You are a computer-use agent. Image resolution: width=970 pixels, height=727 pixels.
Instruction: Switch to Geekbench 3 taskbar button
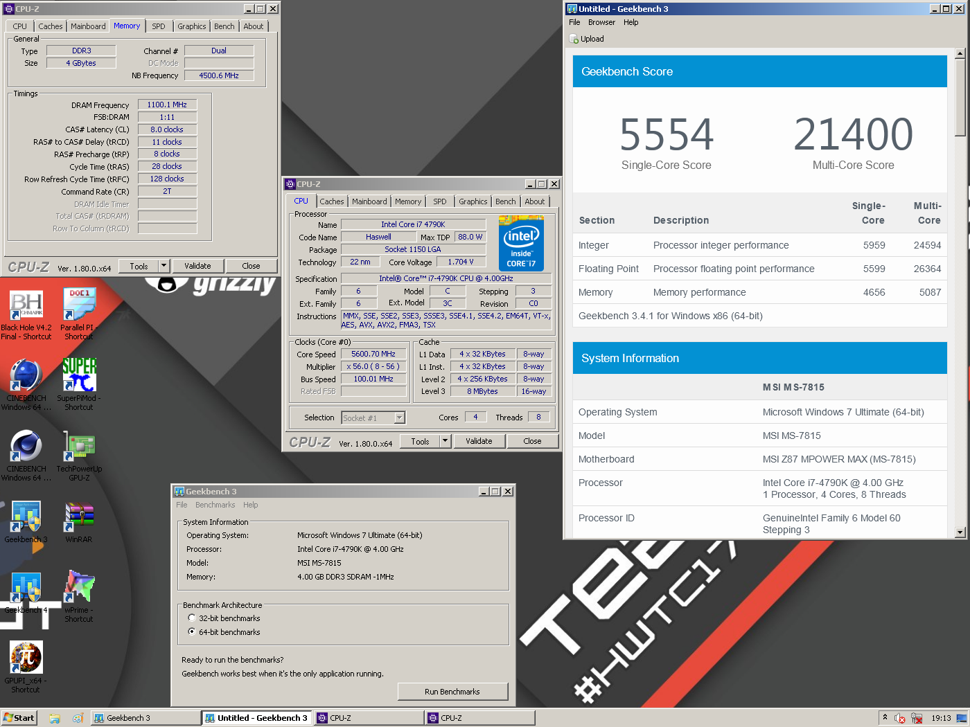point(145,718)
